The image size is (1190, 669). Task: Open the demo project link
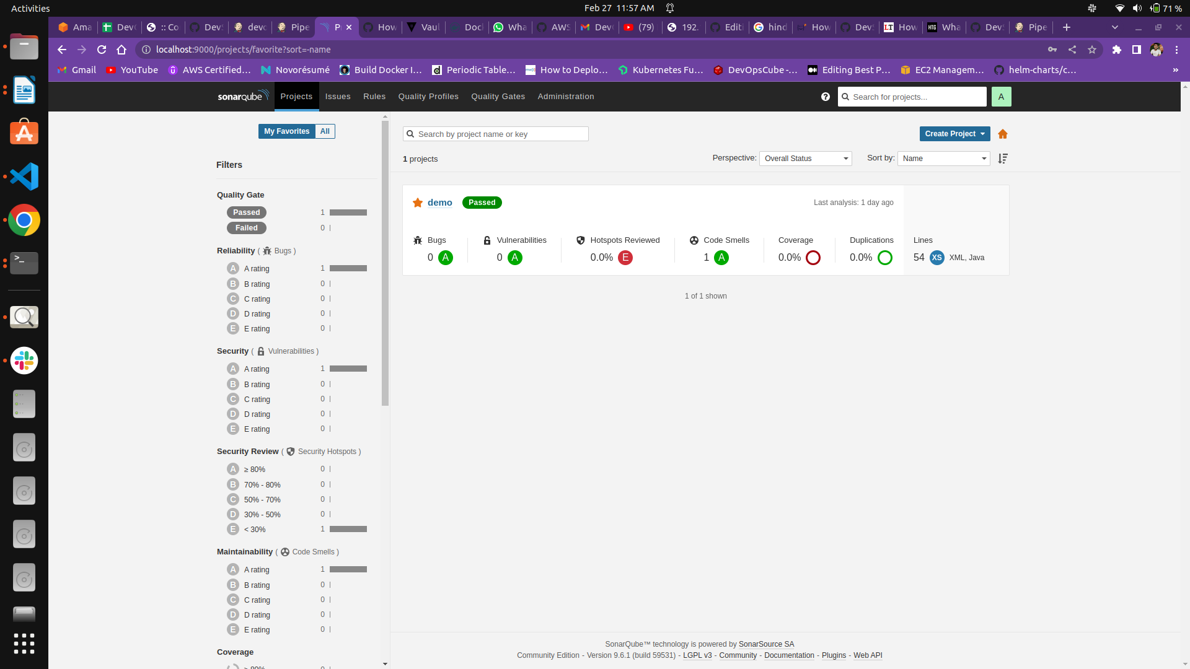coord(440,203)
